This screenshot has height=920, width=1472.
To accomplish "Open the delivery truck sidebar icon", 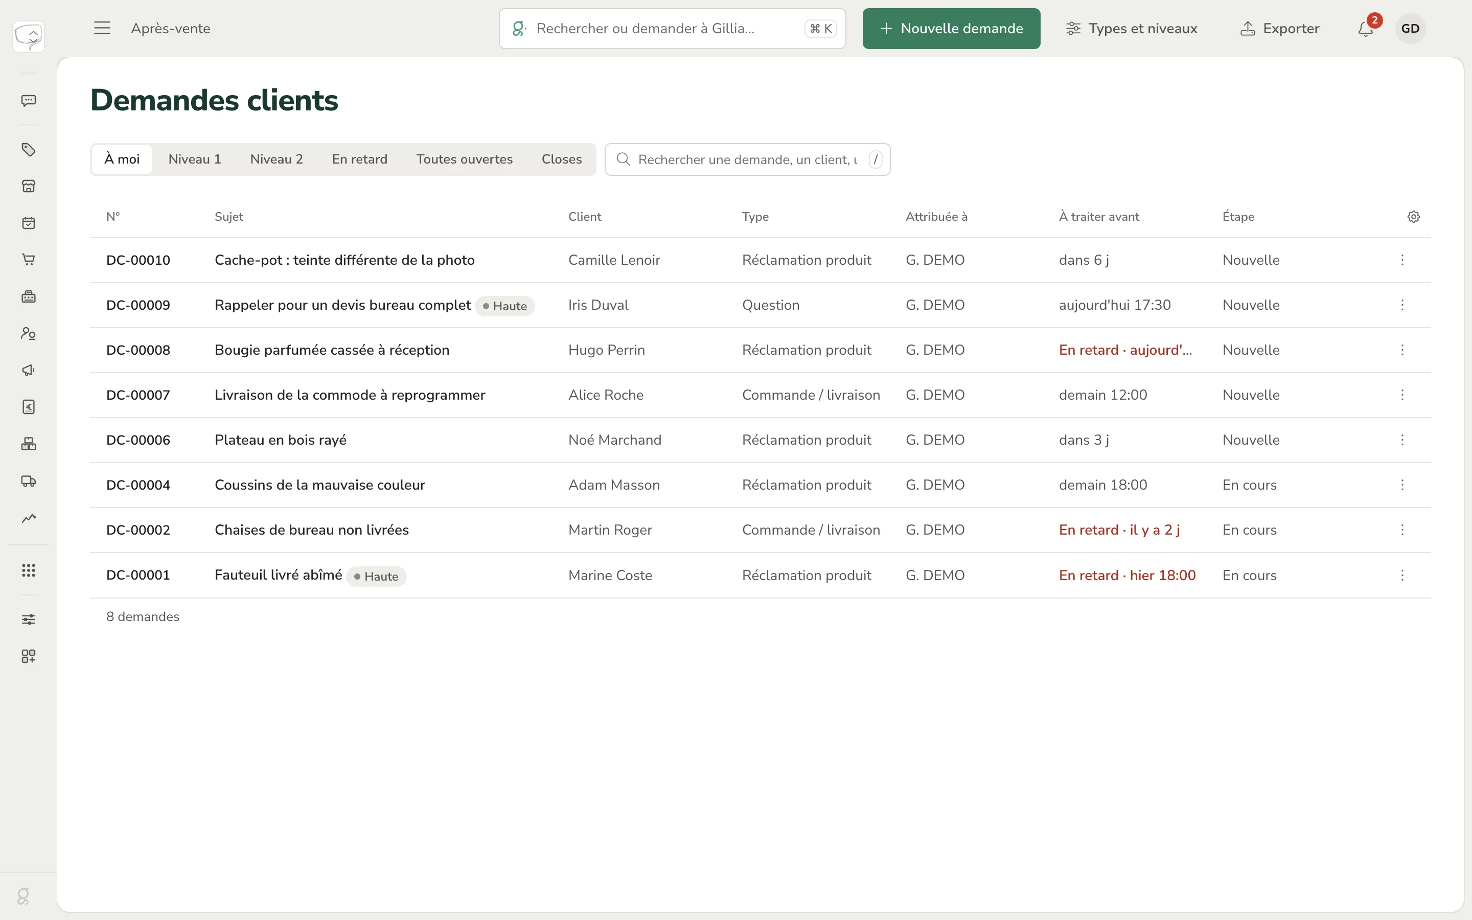I will point(29,481).
